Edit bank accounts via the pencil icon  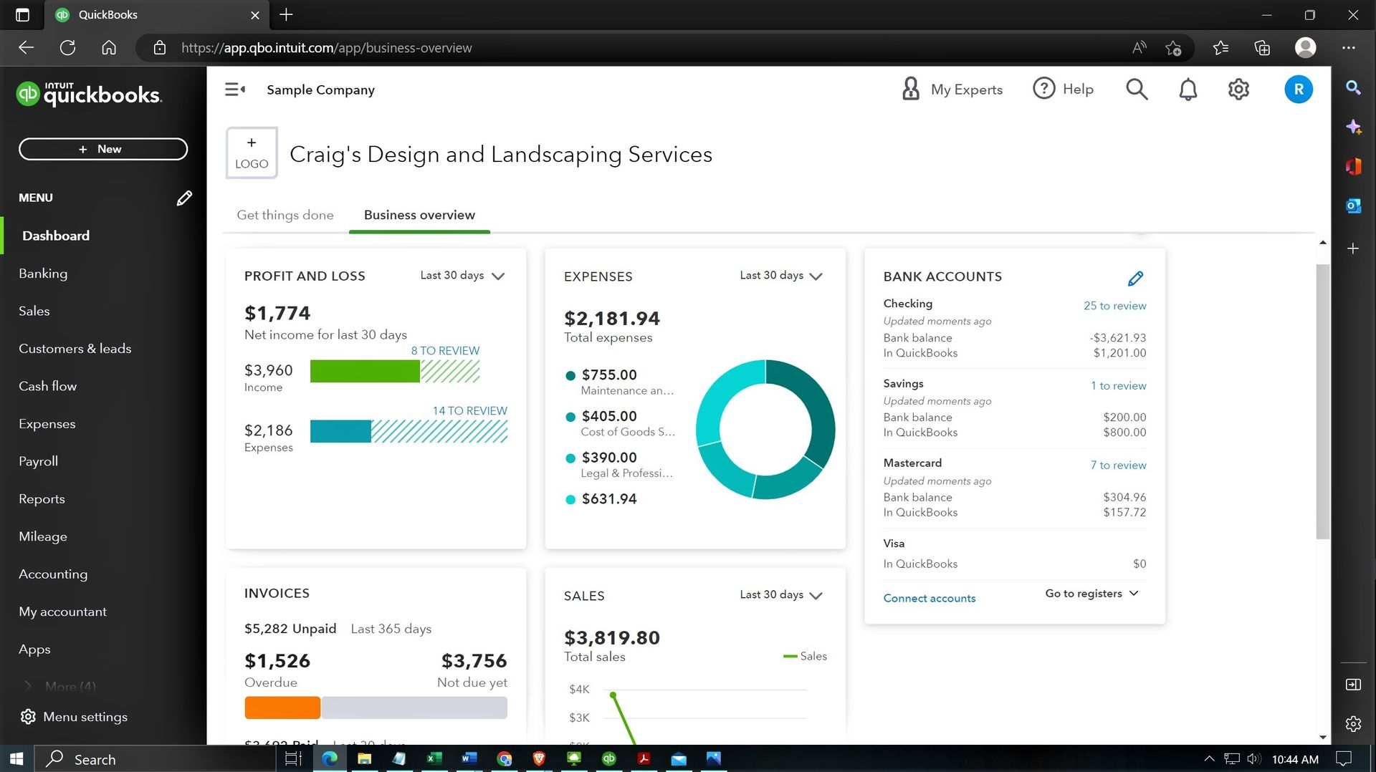coord(1137,278)
